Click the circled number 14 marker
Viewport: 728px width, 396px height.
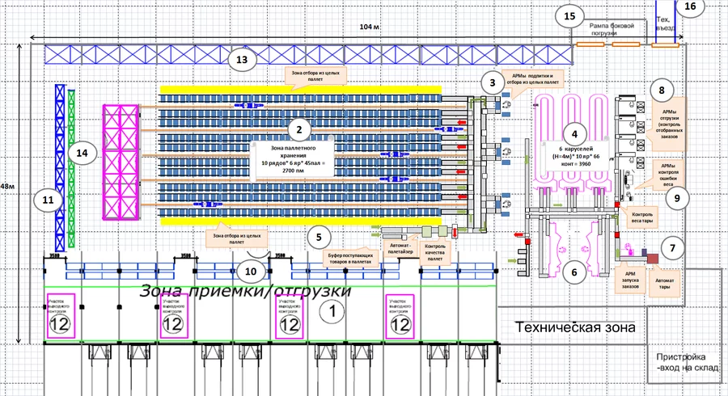pyautogui.click(x=83, y=153)
